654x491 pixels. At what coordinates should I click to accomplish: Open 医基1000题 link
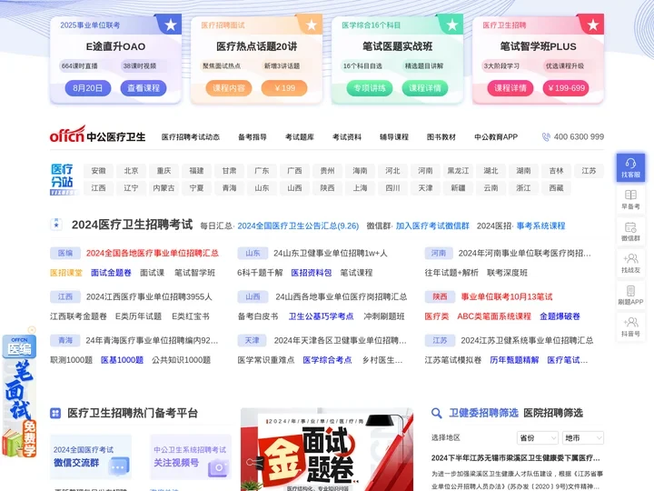coord(123,360)
